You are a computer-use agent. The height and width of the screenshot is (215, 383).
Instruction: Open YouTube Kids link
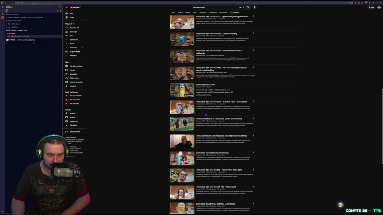[75, 104]
